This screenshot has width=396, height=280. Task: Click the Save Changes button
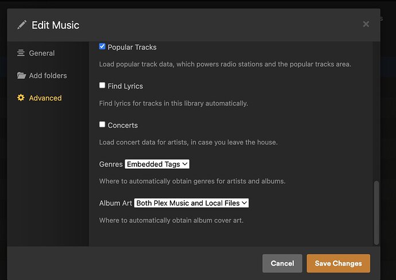coord(338,263)
